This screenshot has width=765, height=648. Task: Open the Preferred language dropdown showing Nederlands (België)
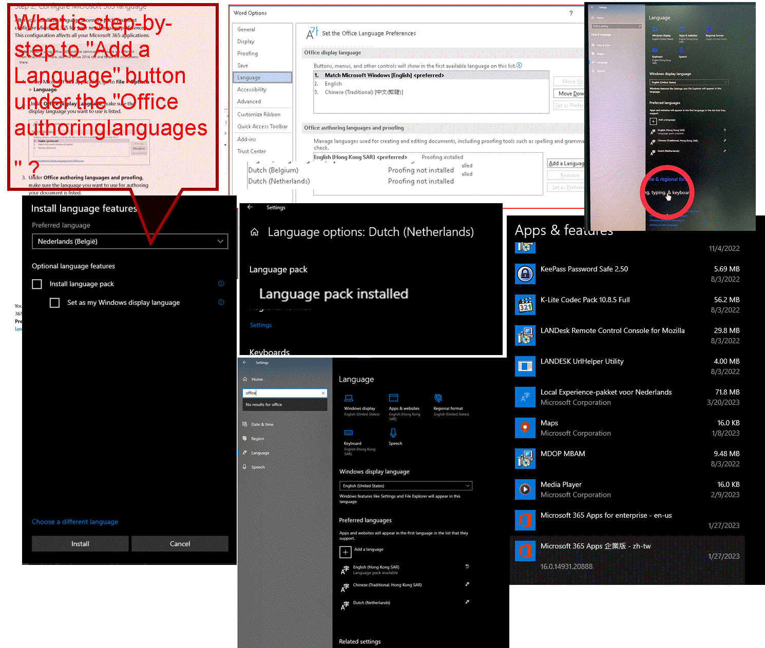point(130,241)
